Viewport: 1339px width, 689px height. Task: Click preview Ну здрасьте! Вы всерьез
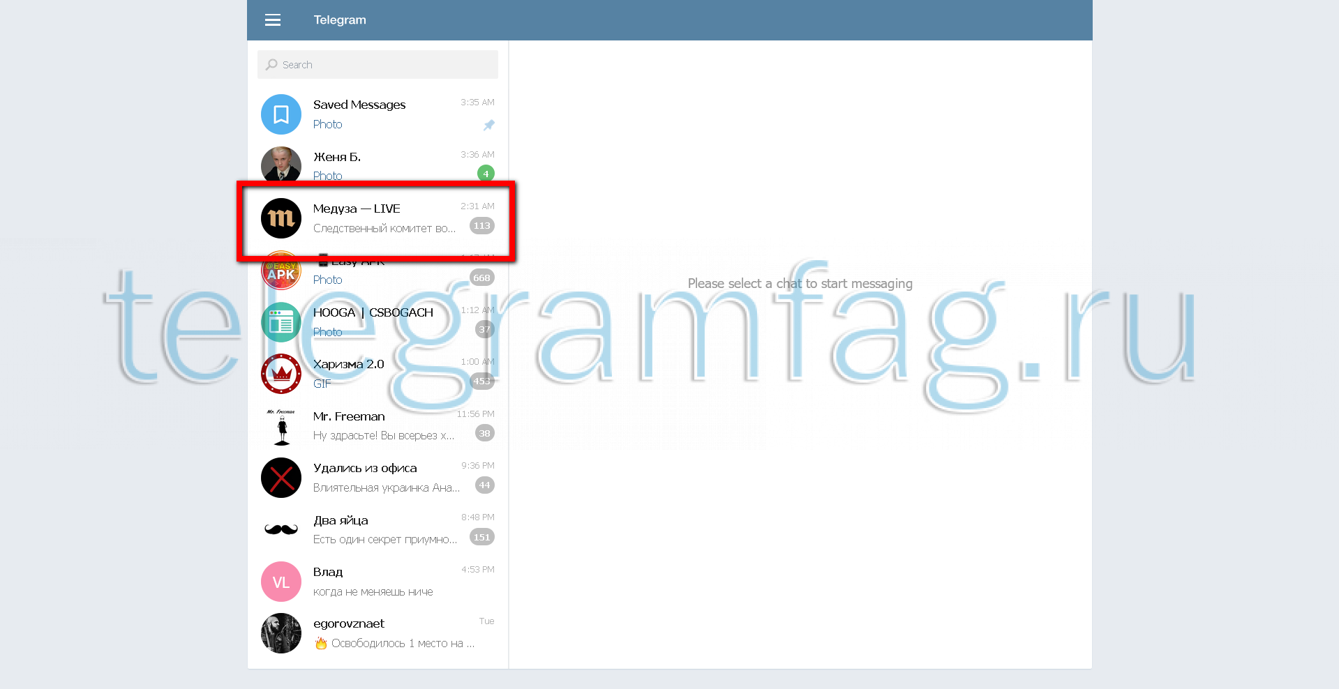pyautogui.click(x=384, y=435)
